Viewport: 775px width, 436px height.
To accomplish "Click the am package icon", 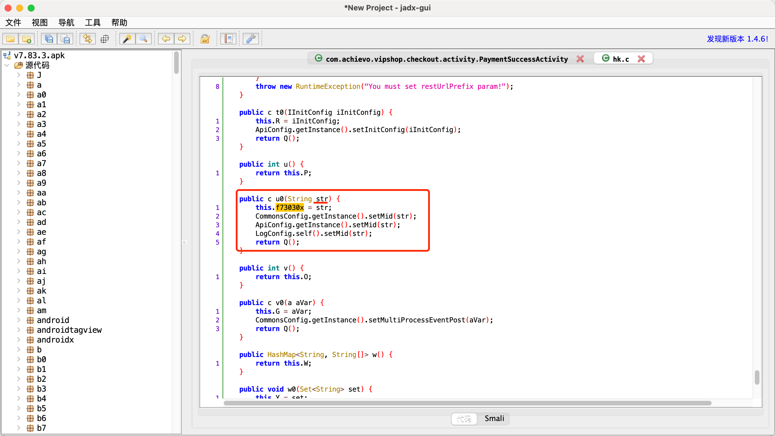I will [x=30, y=311].
